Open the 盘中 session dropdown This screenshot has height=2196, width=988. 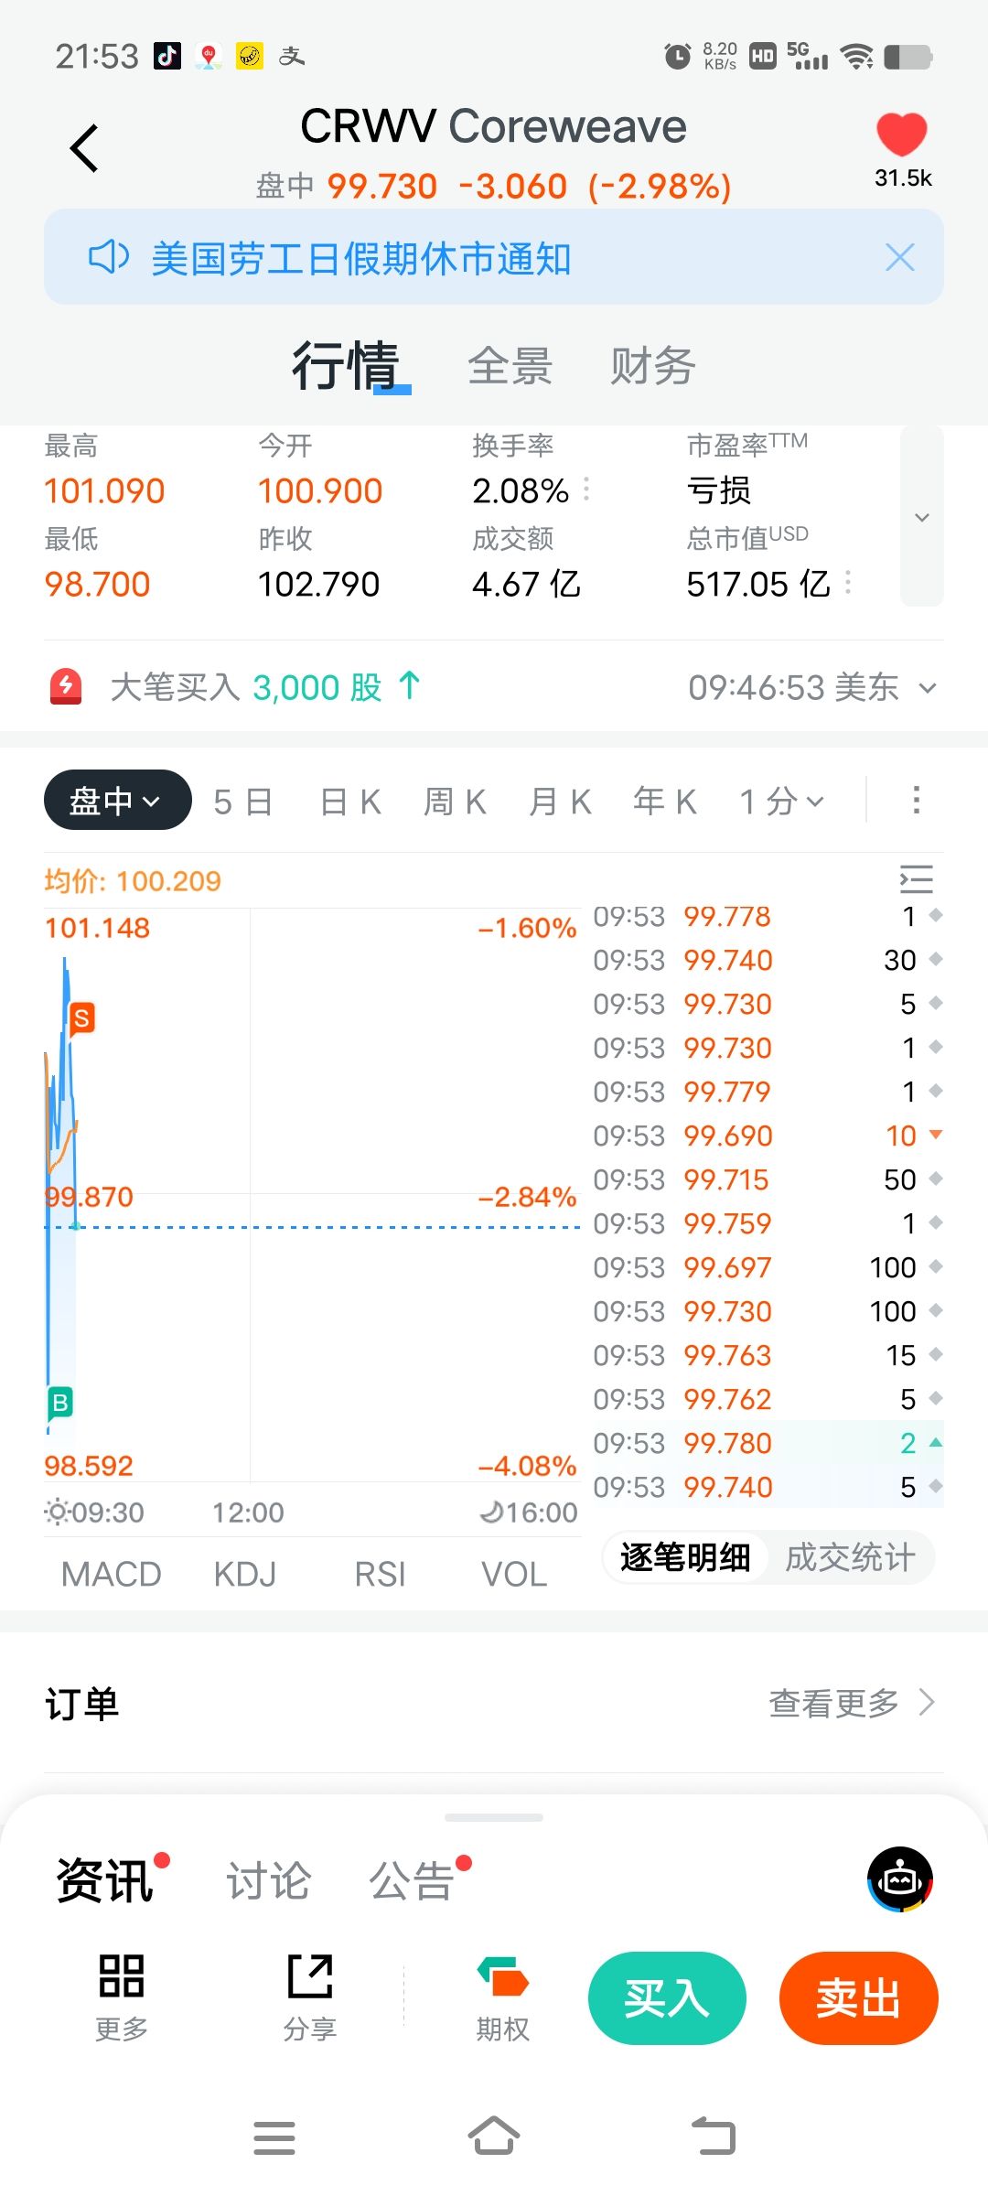pos(117,801)
